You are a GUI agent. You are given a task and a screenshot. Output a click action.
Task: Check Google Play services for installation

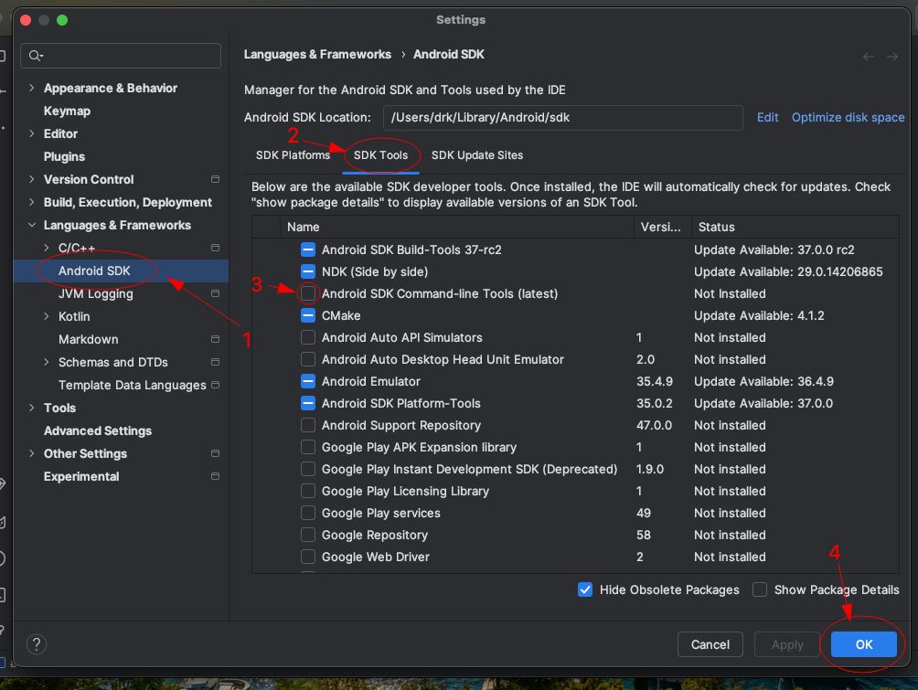[x=309, y=513]
